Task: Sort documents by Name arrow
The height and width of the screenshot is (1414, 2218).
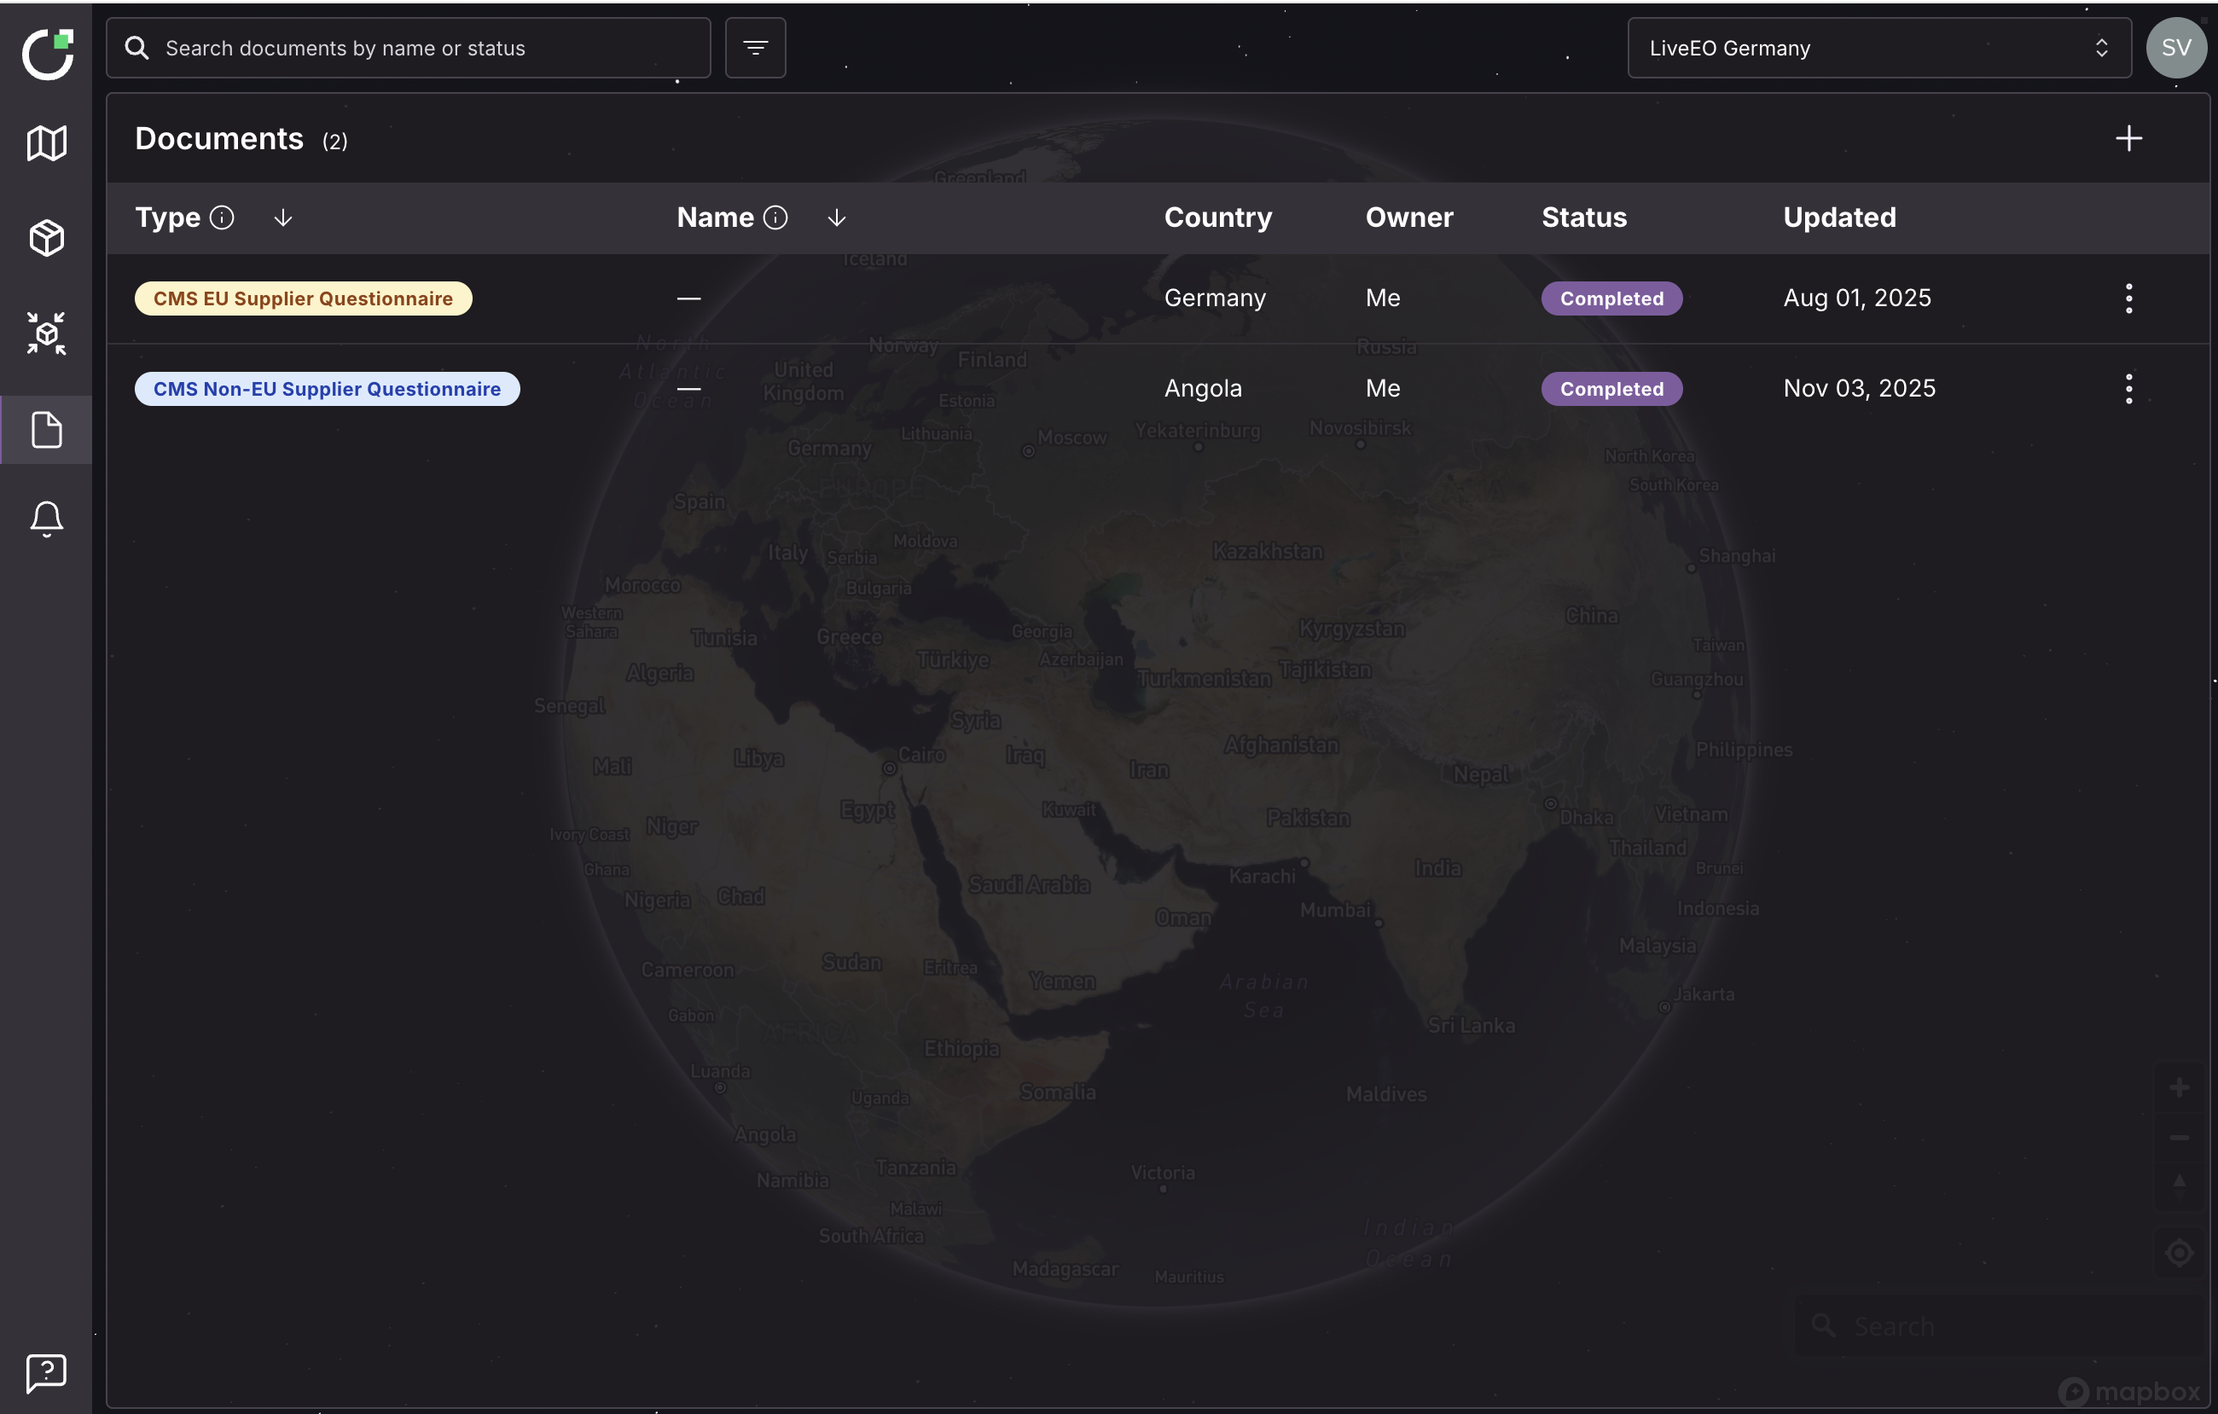Action: tap(836, 217)
